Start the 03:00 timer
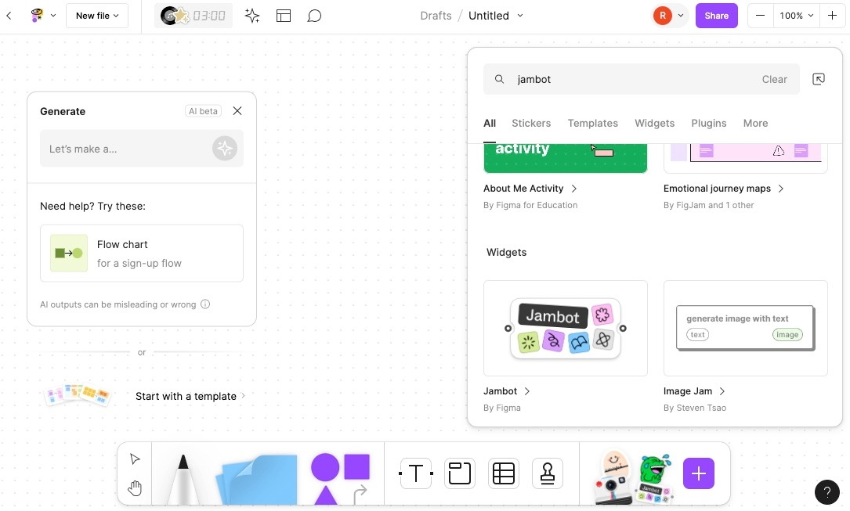850x511 pixels. click(x=194, y=16)
